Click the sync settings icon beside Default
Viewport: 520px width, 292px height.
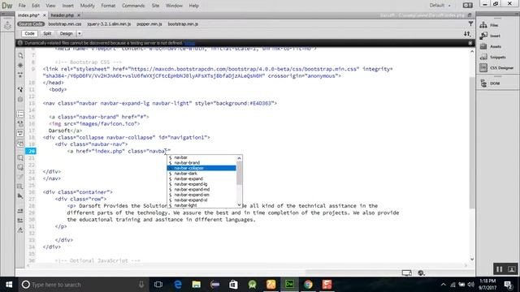click(x=468, y=6)
